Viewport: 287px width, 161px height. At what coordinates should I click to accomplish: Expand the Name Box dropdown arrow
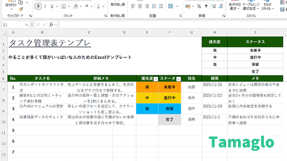pos(27,25)
